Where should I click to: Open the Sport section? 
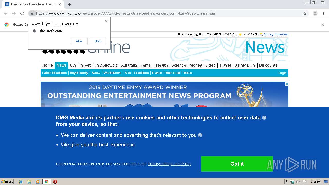(x=86, y=65)
